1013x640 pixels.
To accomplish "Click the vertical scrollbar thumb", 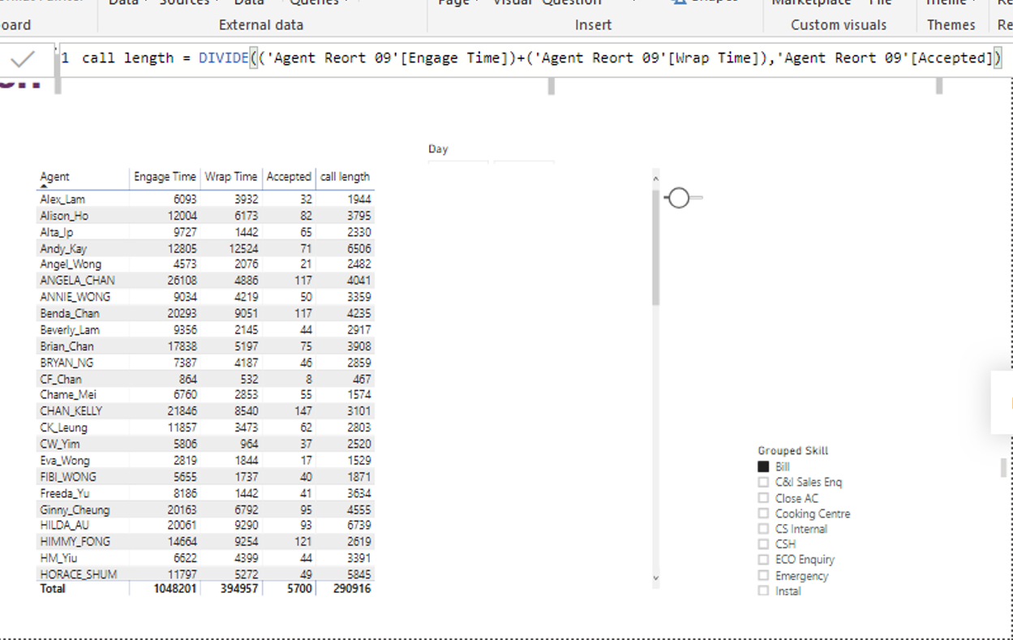I will pos(656,247).
